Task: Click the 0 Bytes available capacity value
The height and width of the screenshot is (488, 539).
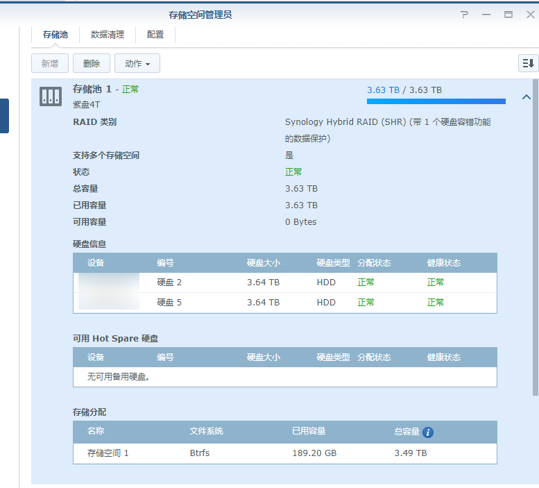Action: 300,222
